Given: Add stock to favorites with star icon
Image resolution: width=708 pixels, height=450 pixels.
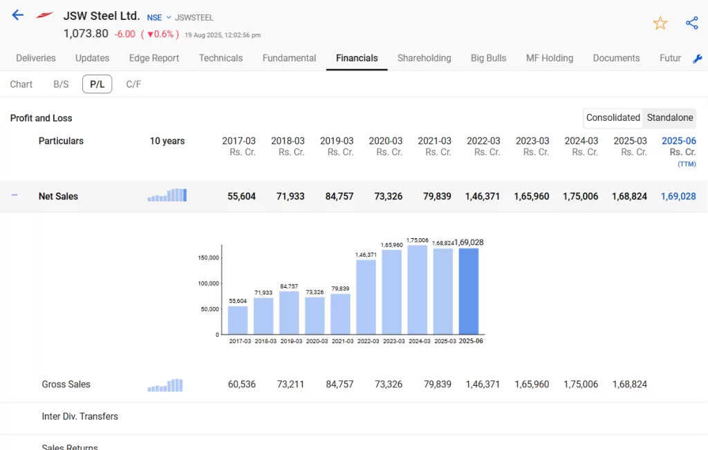Looking at the screenshot, I should pyautogui.click(x=660, y=23).
